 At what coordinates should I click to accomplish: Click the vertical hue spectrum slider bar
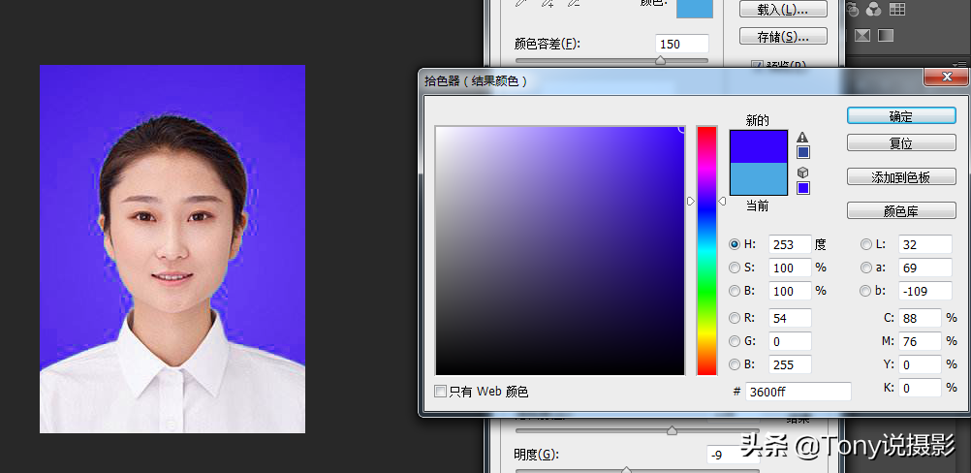[706, 251]
